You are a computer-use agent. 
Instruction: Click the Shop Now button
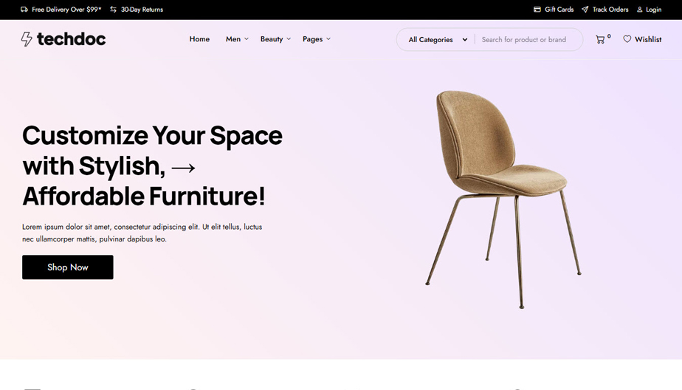[x=68, y=267]
